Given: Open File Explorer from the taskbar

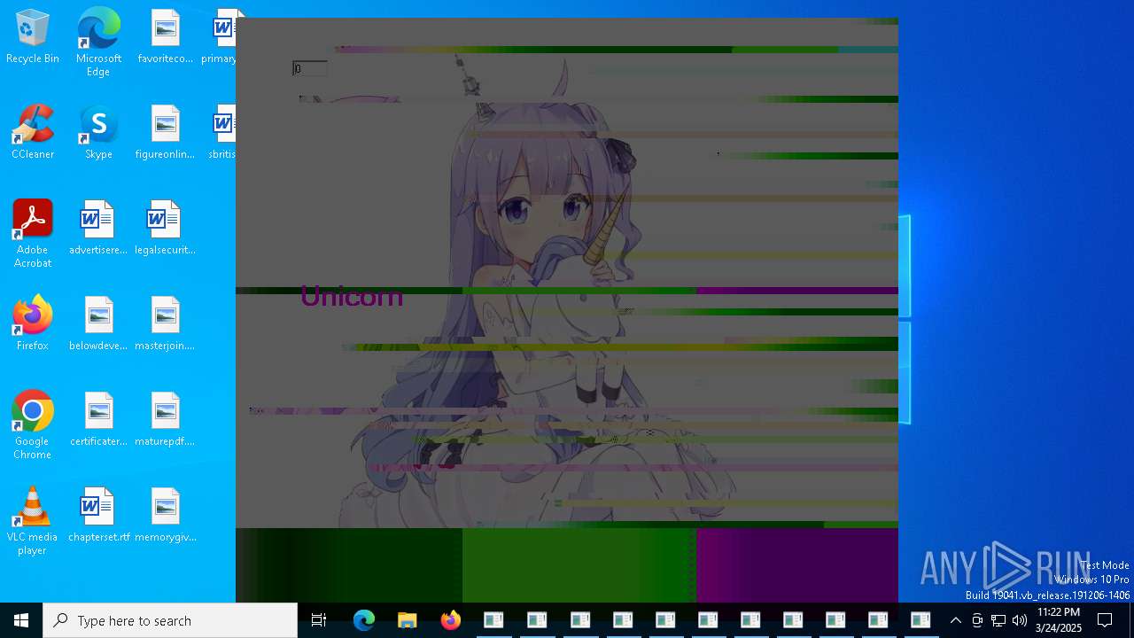Looking at the screenshot, I should coord(407,620).
